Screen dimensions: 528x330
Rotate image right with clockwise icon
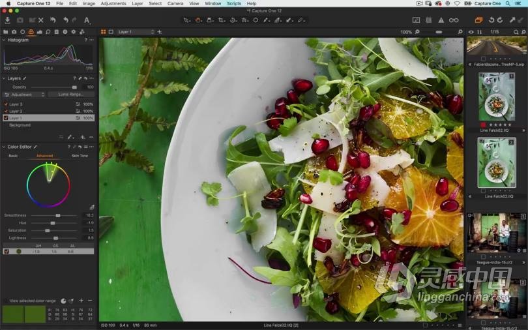[x=500, y=20]
